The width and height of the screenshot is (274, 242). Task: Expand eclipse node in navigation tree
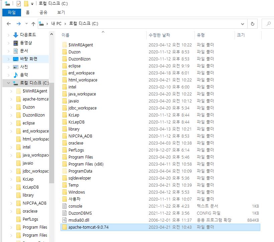click(x=11, y=123)
